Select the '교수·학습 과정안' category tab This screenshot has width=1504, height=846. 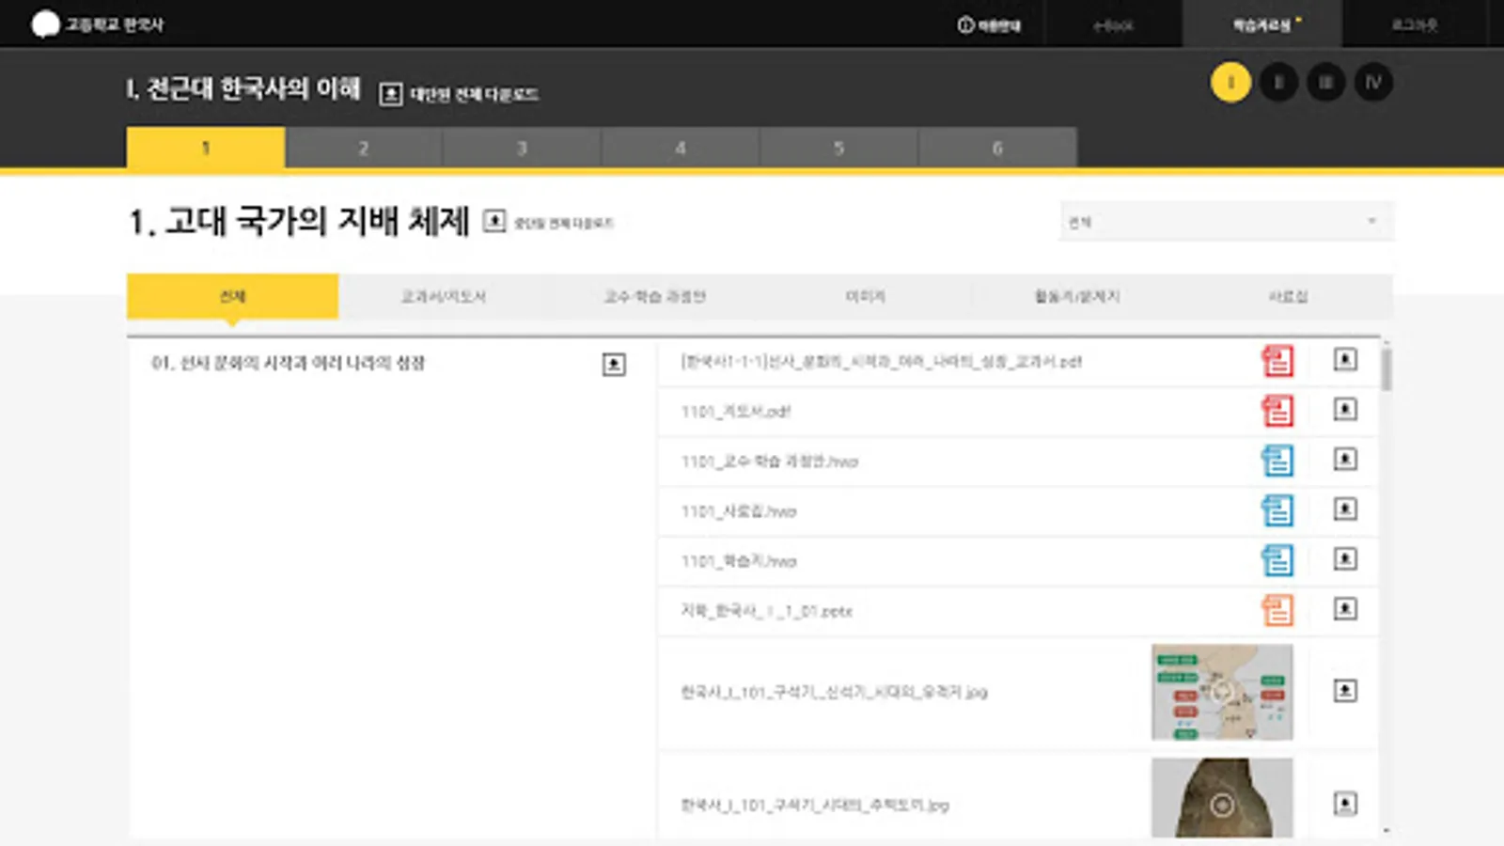[x=655, y=296]
